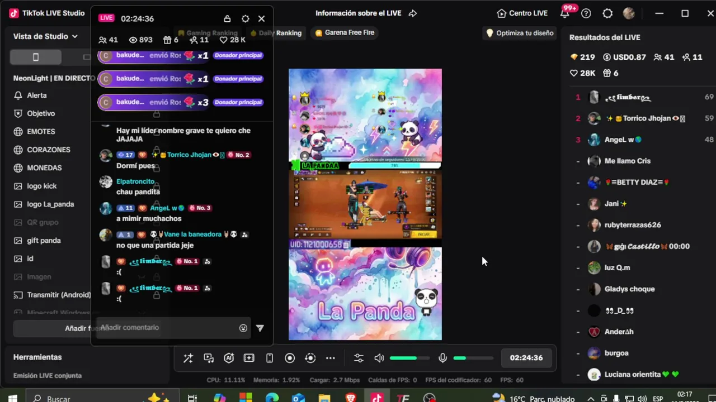Open the AI tools icon
716x402 pixels.
click(229, 358)
